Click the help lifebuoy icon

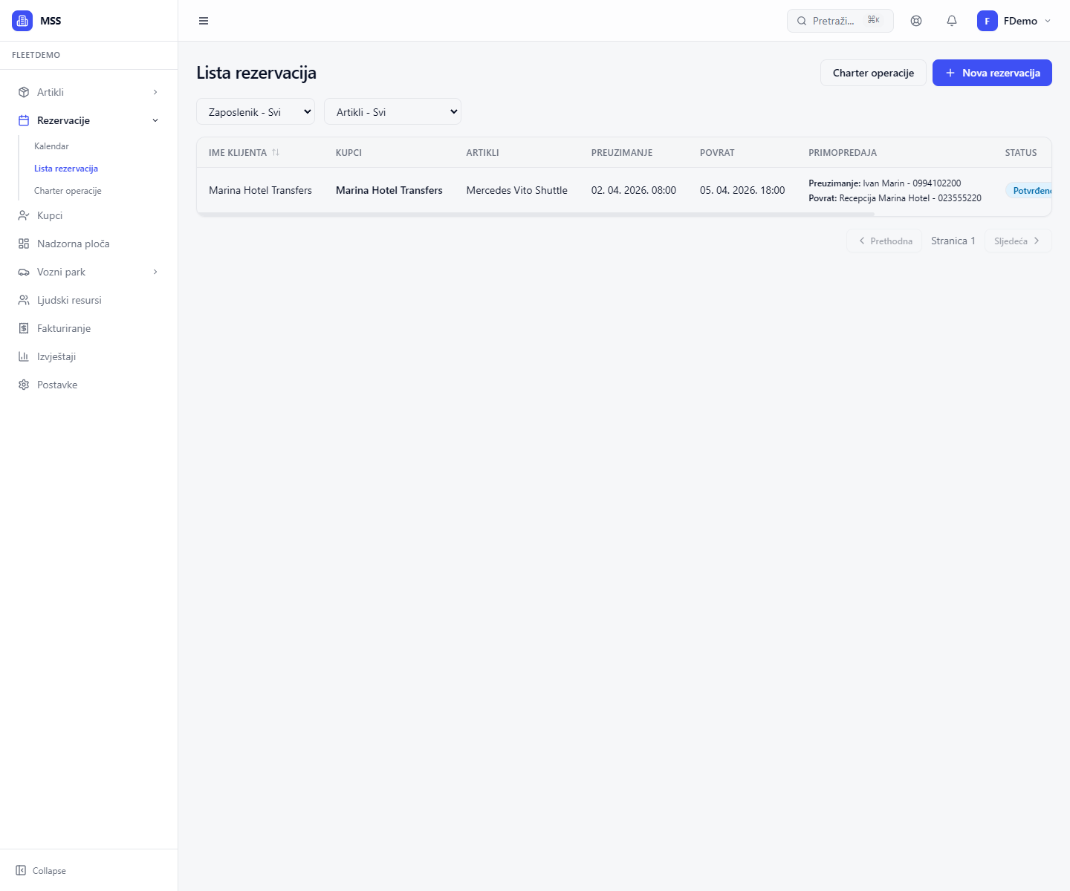[916, 21]
